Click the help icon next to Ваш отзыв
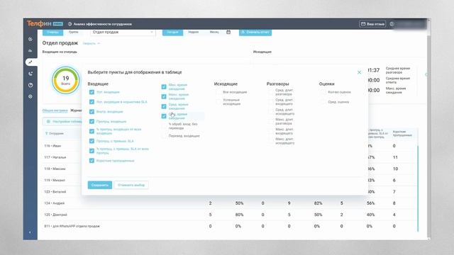This screenshot has width=454, height=255. [392, 24]
